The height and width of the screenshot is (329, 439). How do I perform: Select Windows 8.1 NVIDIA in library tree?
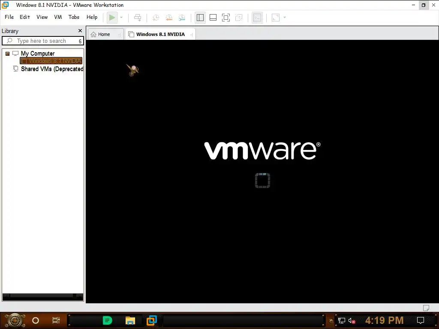[51, 61]
